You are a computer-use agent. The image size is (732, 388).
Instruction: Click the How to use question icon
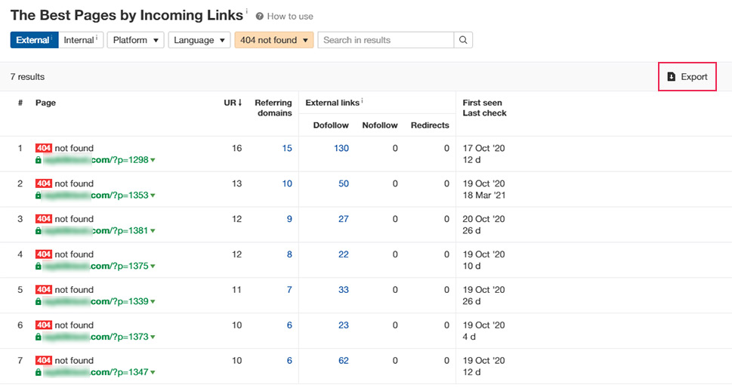point(260,17)
